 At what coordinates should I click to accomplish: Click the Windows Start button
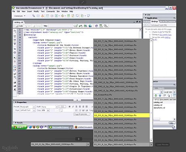19,127
